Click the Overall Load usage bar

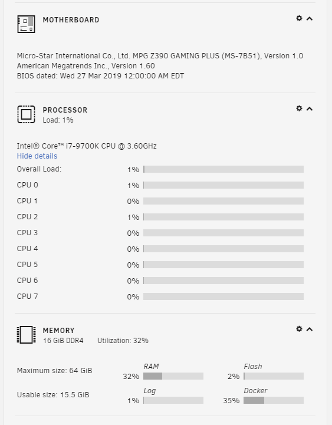[223, 169]
